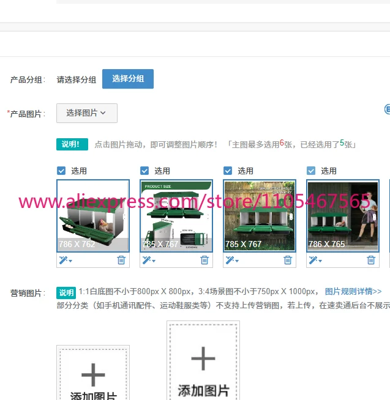Uncheck 选用 above the PRODUCT SIZE image
390x400 pixels.
click(x=144, y=171)
